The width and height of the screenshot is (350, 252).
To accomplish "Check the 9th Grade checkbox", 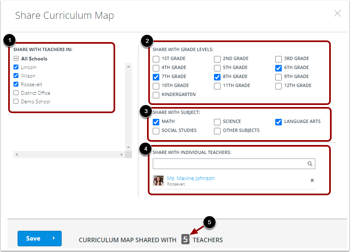I will 279,77.
